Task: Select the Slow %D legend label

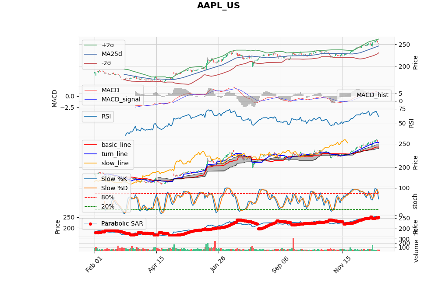Action: 114,188
